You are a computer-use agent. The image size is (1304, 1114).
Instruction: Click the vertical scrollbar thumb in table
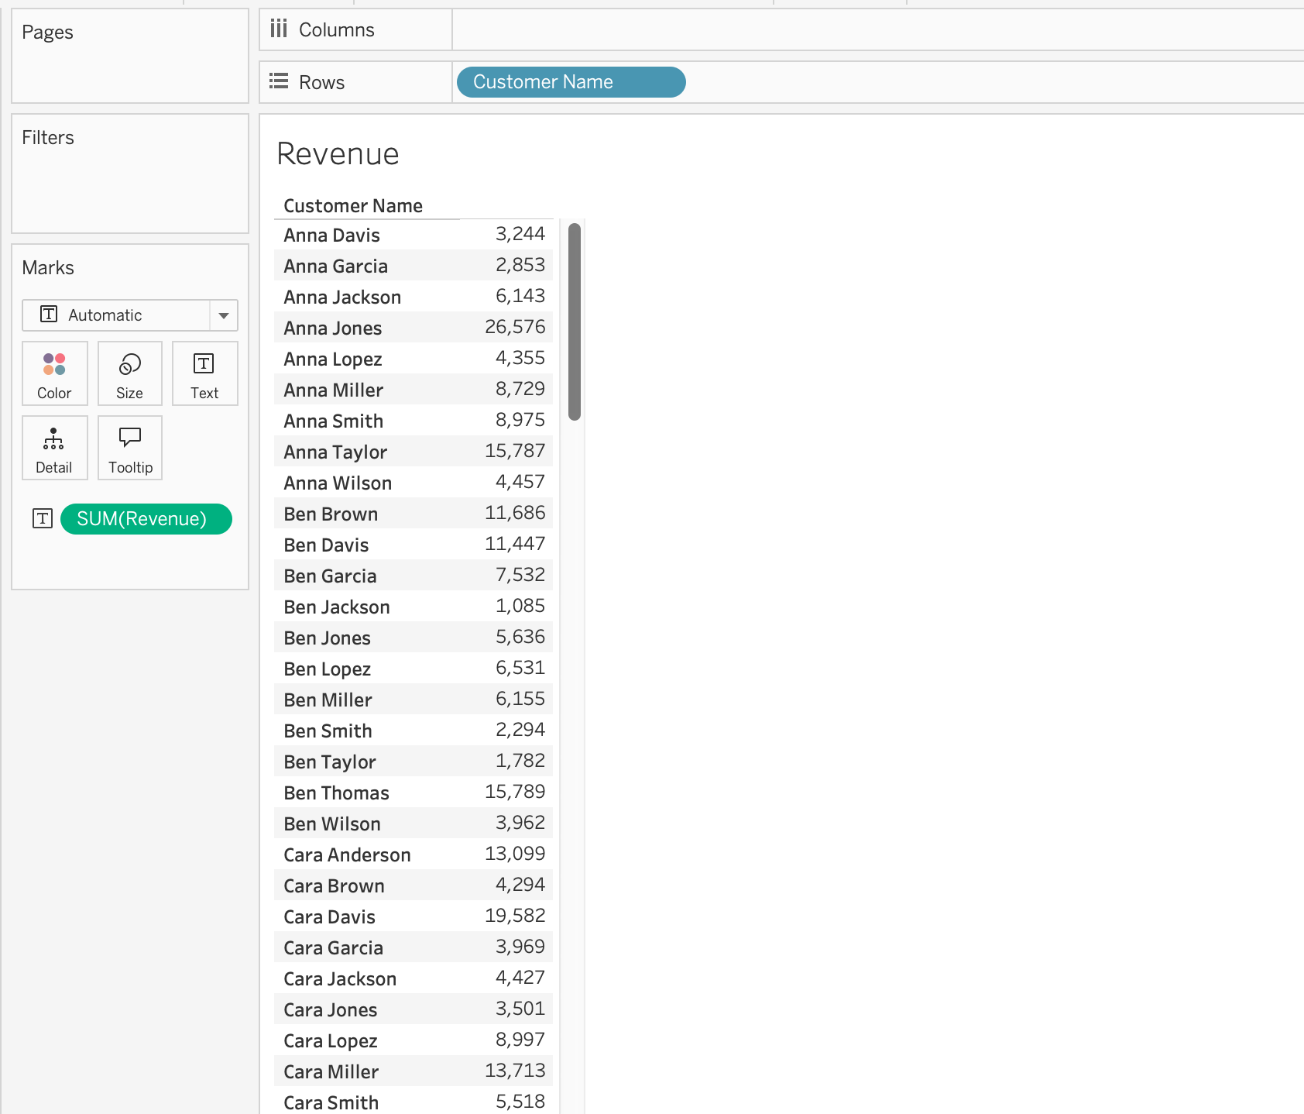tap(574, 321)
